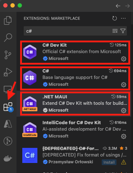Open the Explorer view in activity bar
This screenshot has width=133, height=173.
(x=8, y=20)
